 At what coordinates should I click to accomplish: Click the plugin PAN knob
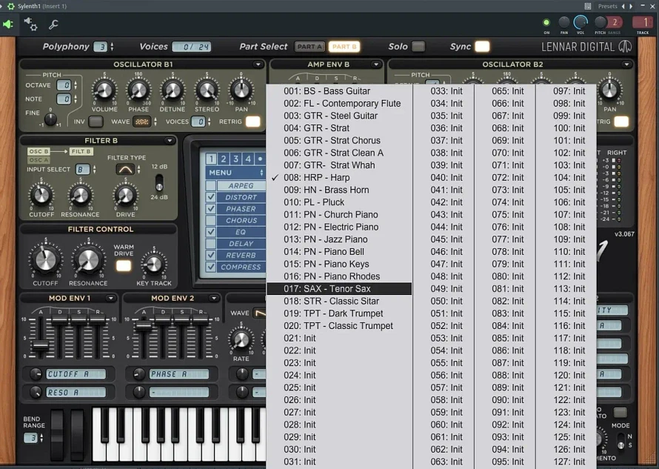click(x=564, y=22)
